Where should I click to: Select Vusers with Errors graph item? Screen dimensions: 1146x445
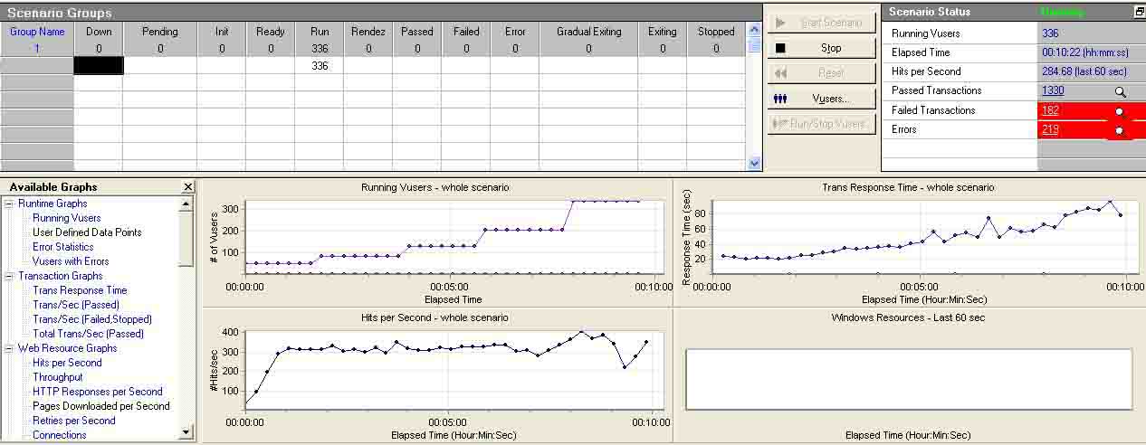[x=71, y=261]
